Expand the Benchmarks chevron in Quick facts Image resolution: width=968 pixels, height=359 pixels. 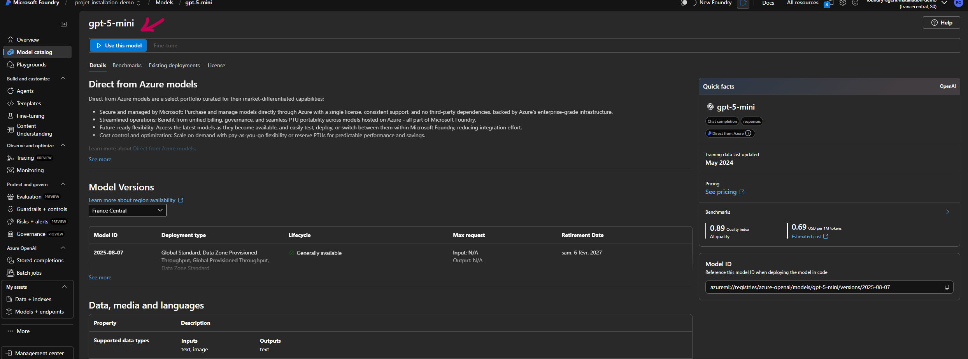click(948, 212)
